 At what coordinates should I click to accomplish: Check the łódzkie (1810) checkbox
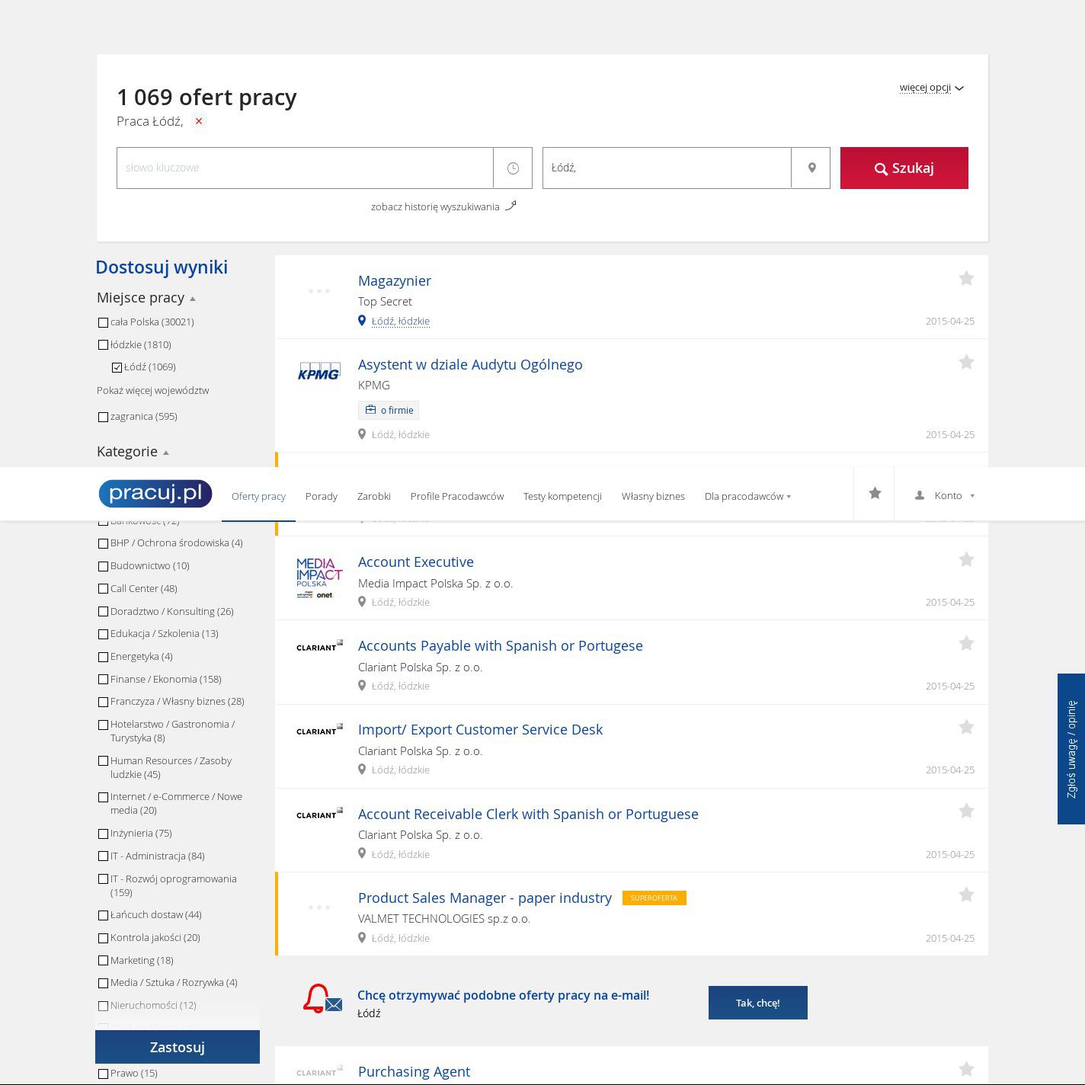103,345
